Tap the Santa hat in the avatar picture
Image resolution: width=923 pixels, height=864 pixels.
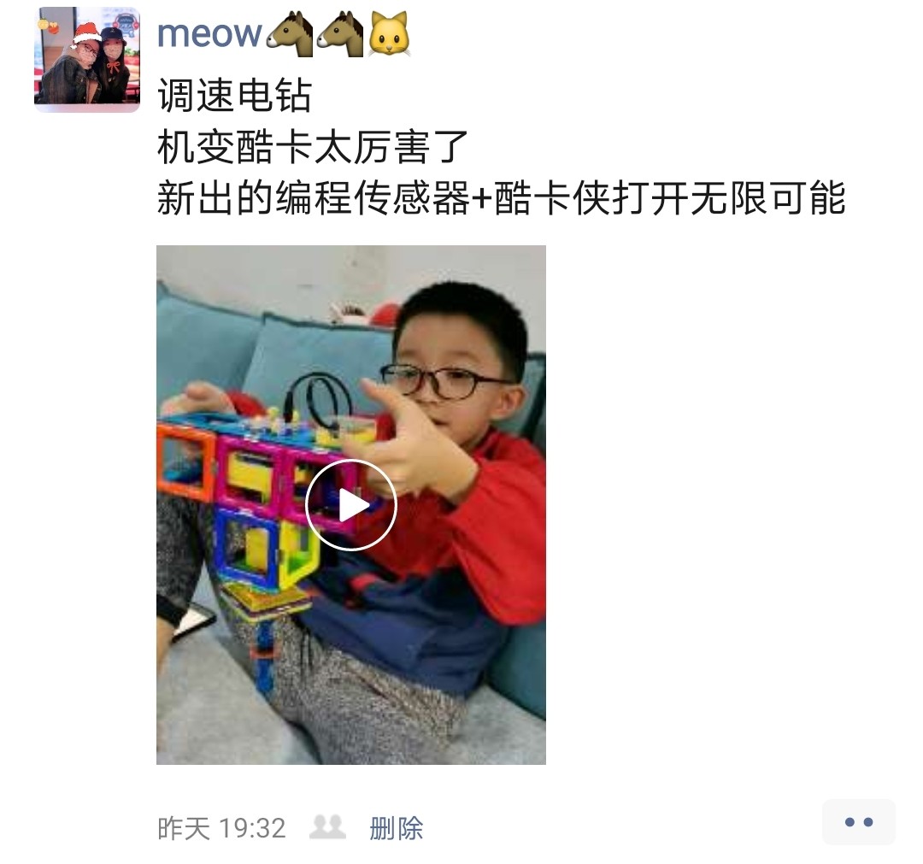pos(85,32)
